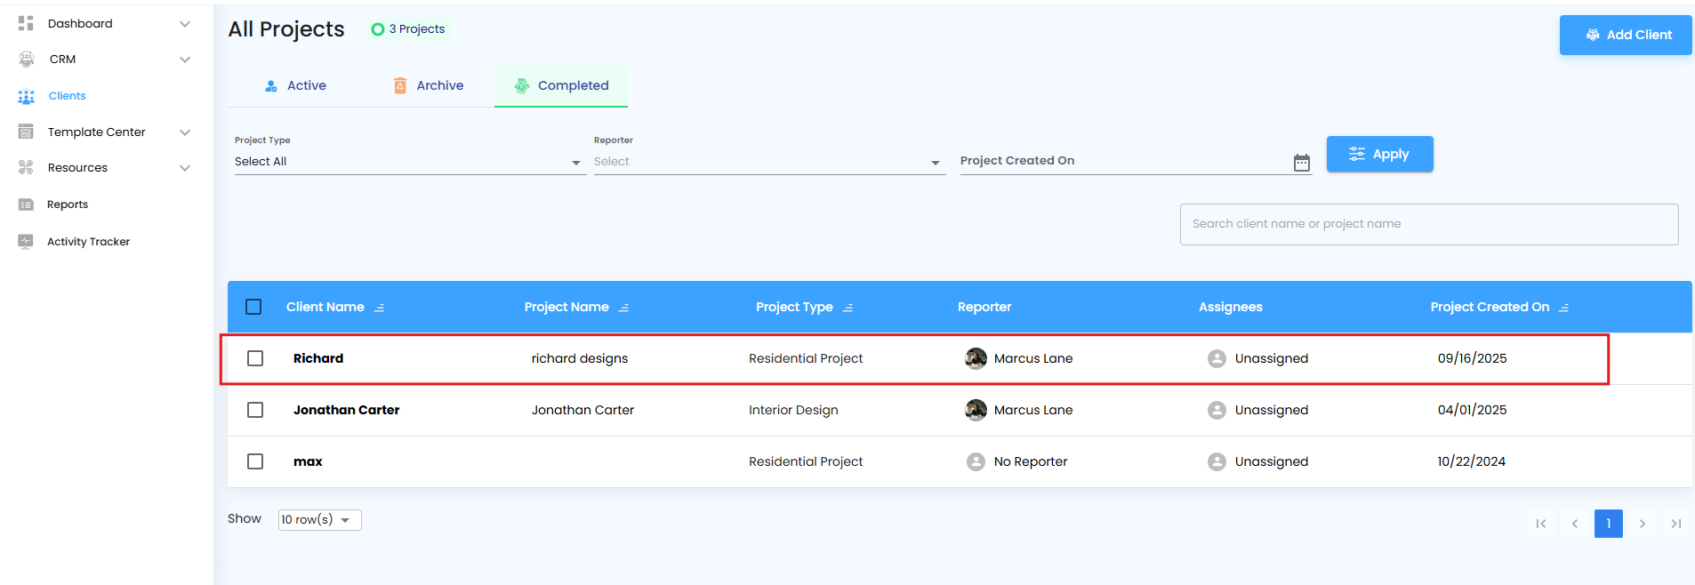
Task: Check the Richard row checkbox
Action: [x=255, y=358]
